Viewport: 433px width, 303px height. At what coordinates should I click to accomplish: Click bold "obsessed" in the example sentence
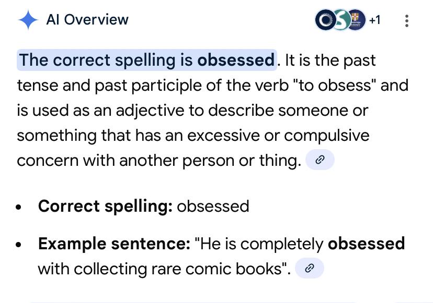(x=366, y=244)
